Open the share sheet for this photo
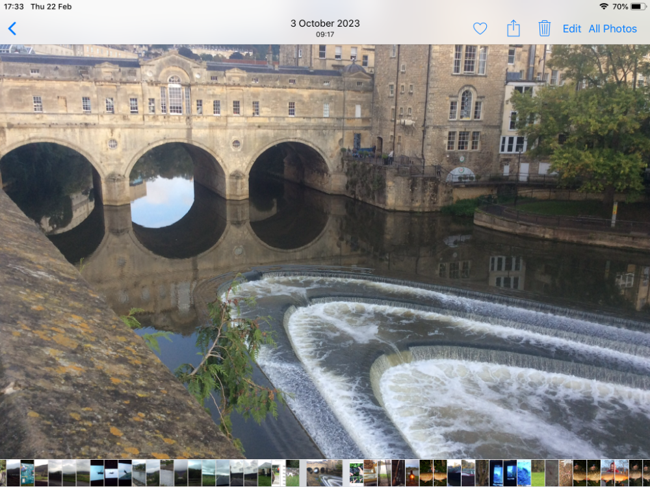Screen dimensions: 650x487 pos(513,28)
